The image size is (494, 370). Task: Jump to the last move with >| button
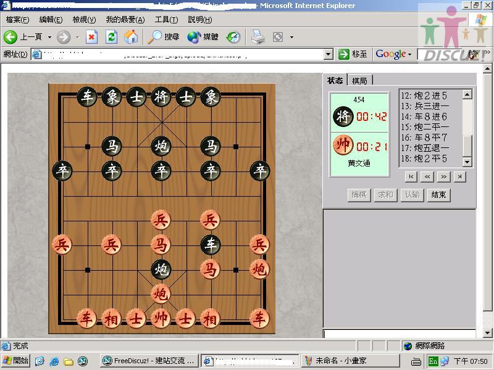pyautogui.click(x=460, y=176)
